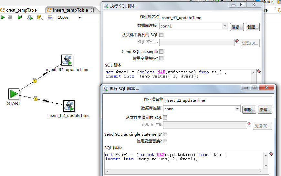Click into the tt2 SQL script text area
The width and height of the screenshot is (281, 176).
(184, 160)
